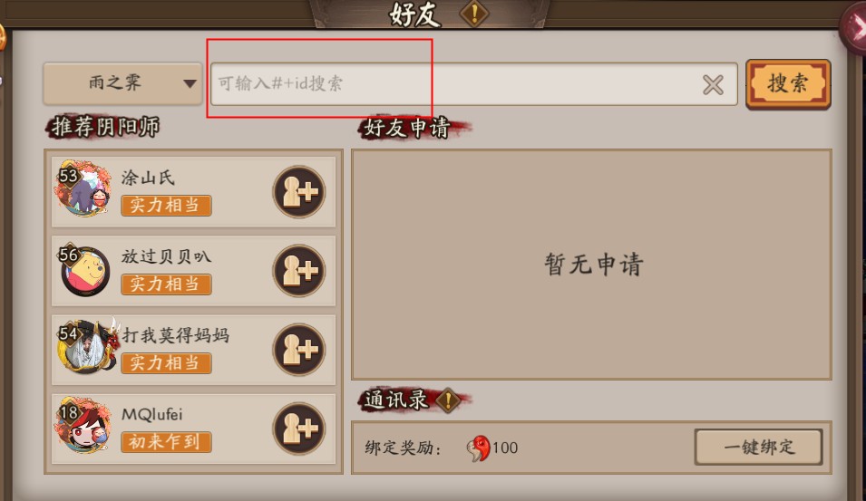The image size is (866, 501).
Task: Click the 一键绑定 button
Action: point(759,447)
